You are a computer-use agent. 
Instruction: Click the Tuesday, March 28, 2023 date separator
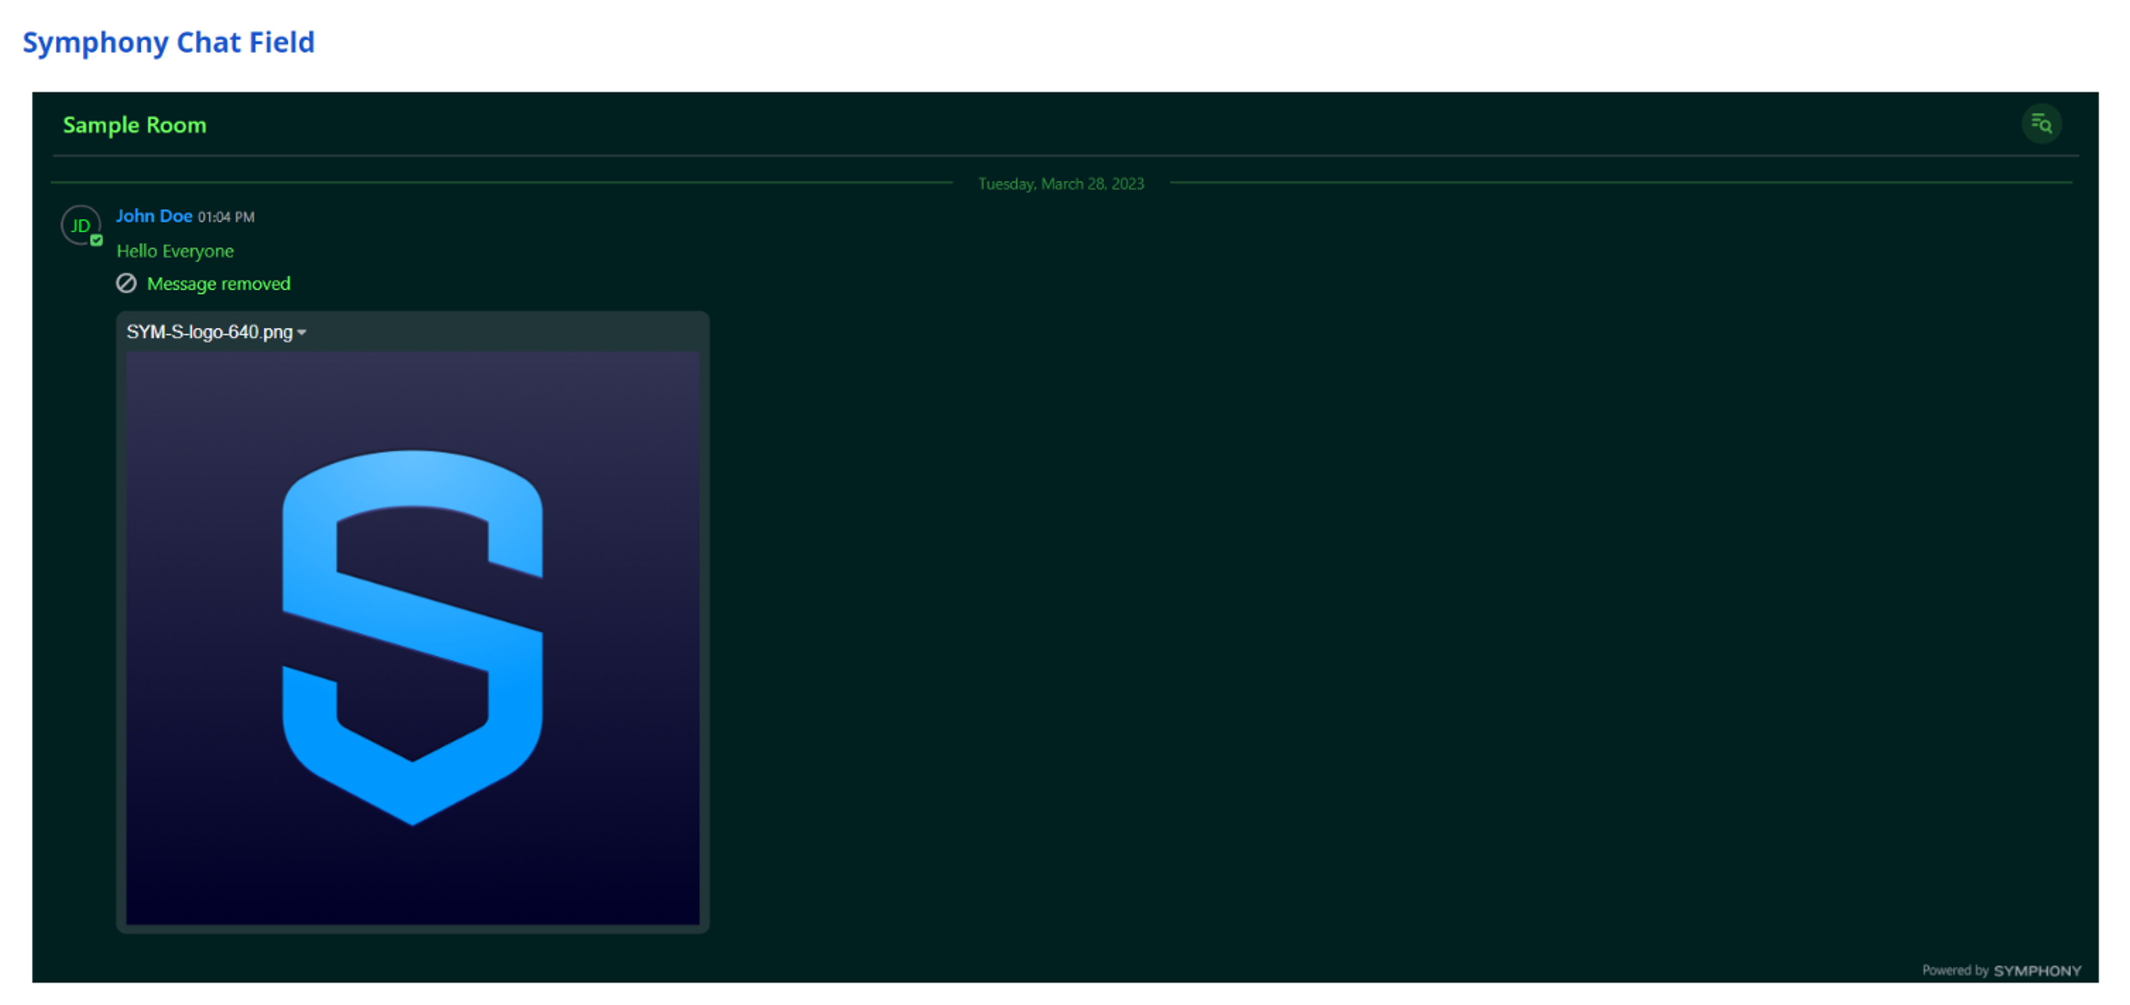coord(1061,184)
